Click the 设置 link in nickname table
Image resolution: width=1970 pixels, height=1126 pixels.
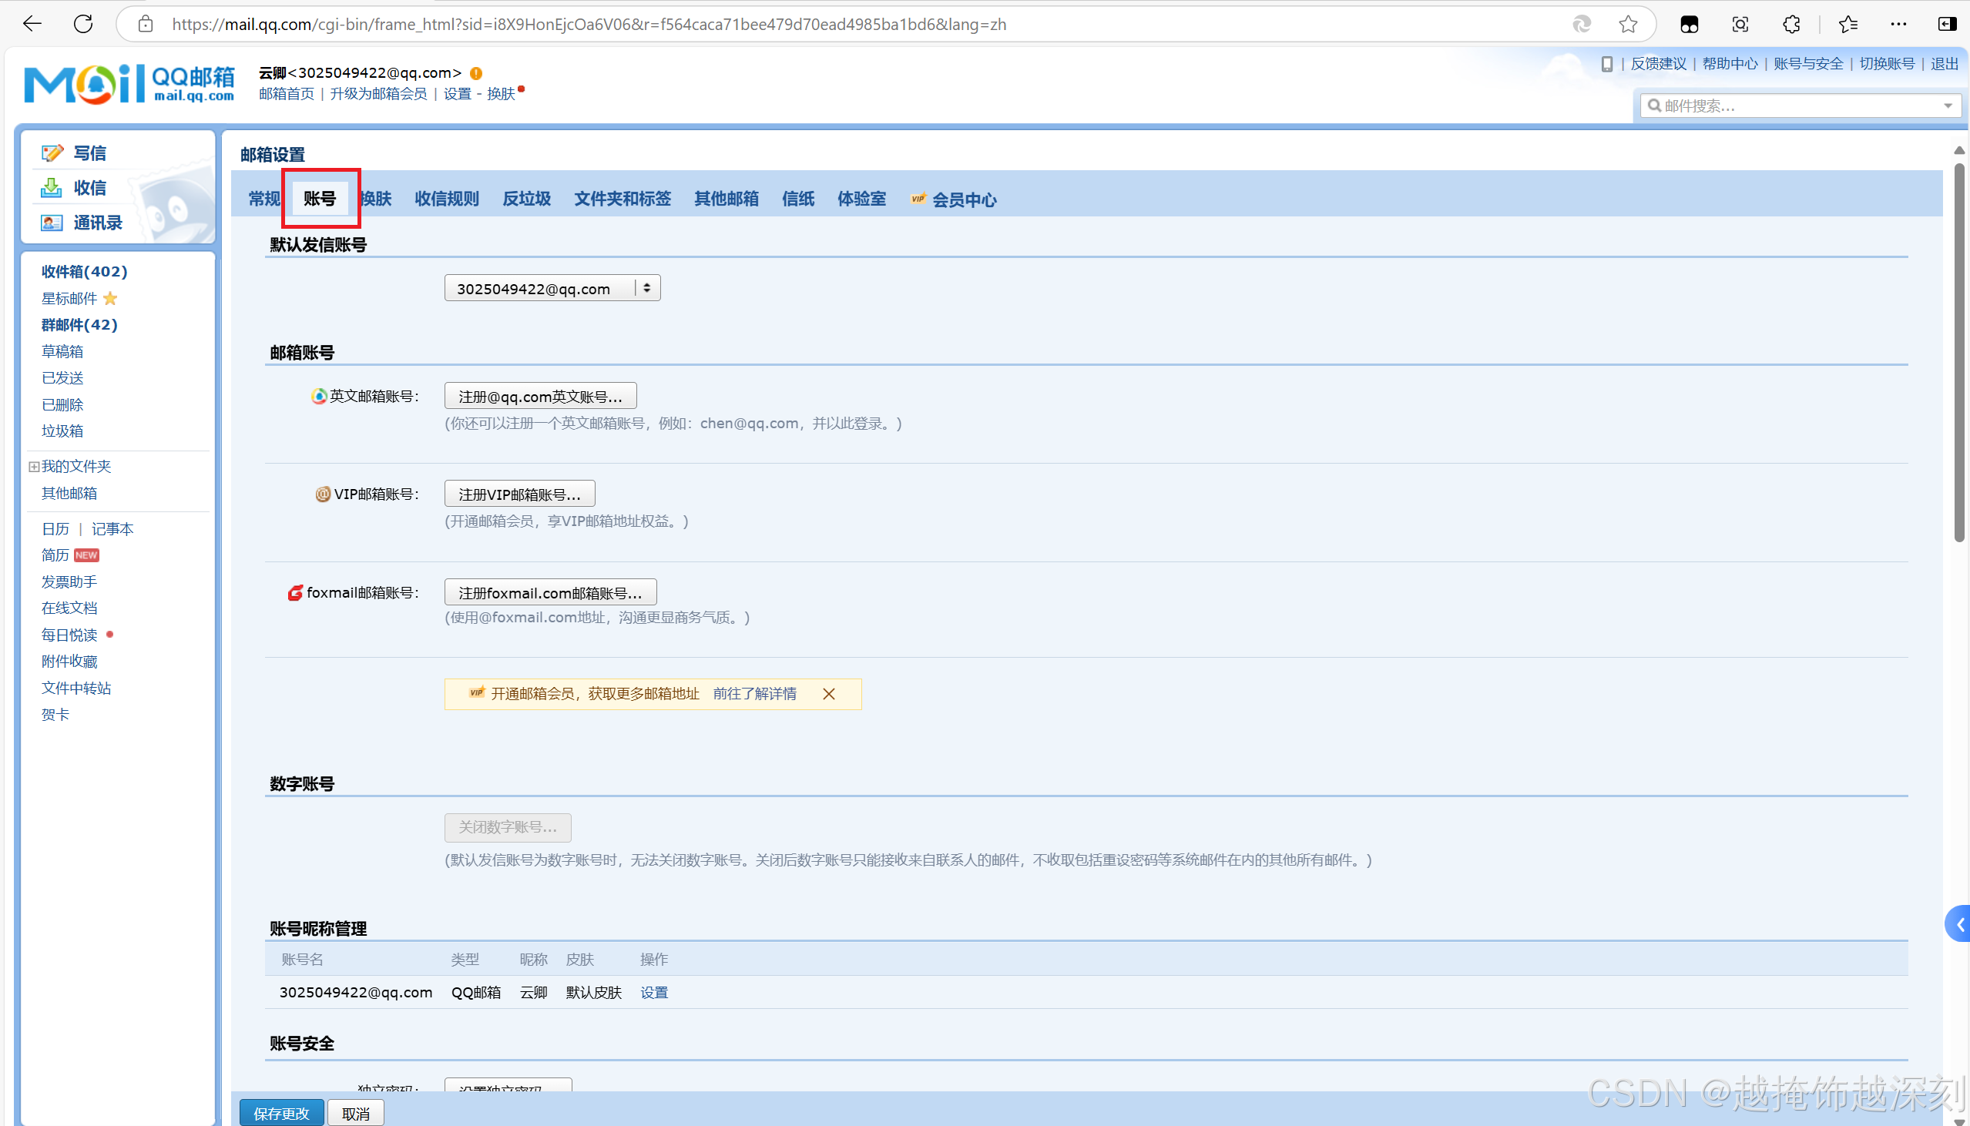click(653, 992)
